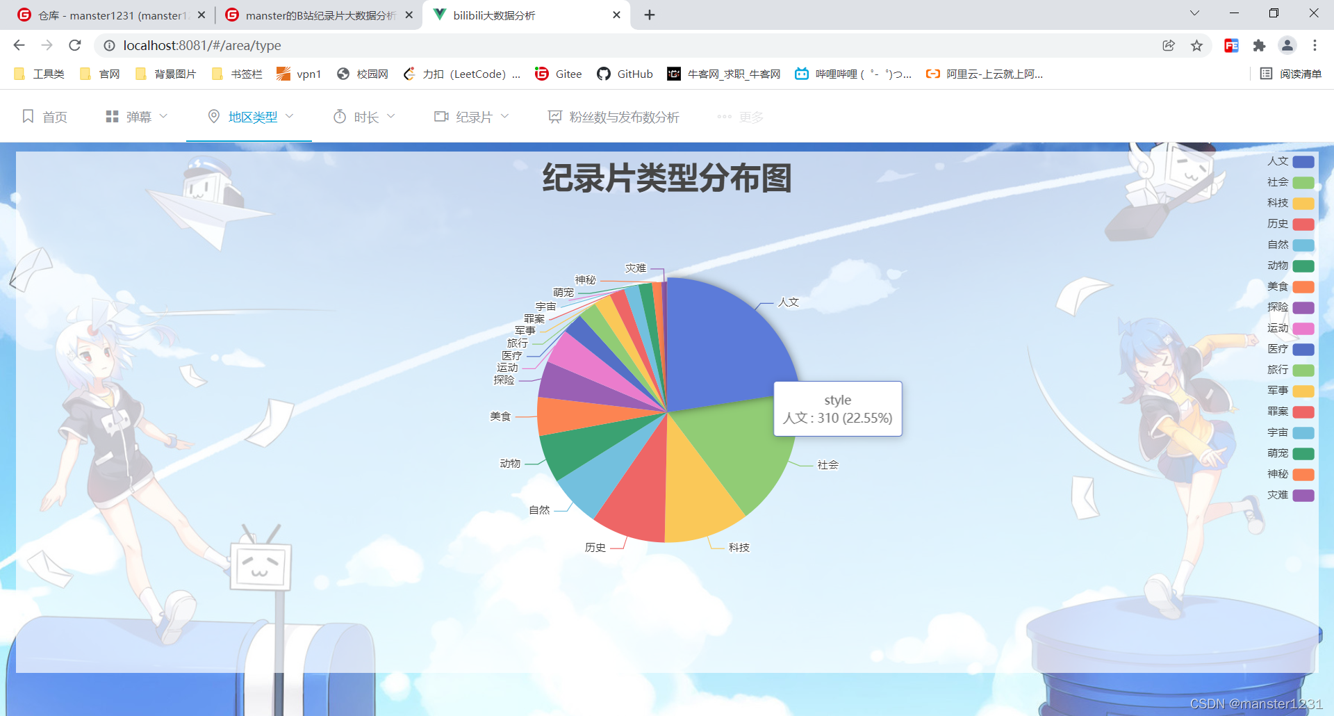Image resolution: width=1334 pixels, height=716 pixels.
Task: Toggle the 运动 legend series
Action: tap(1290, 328)
